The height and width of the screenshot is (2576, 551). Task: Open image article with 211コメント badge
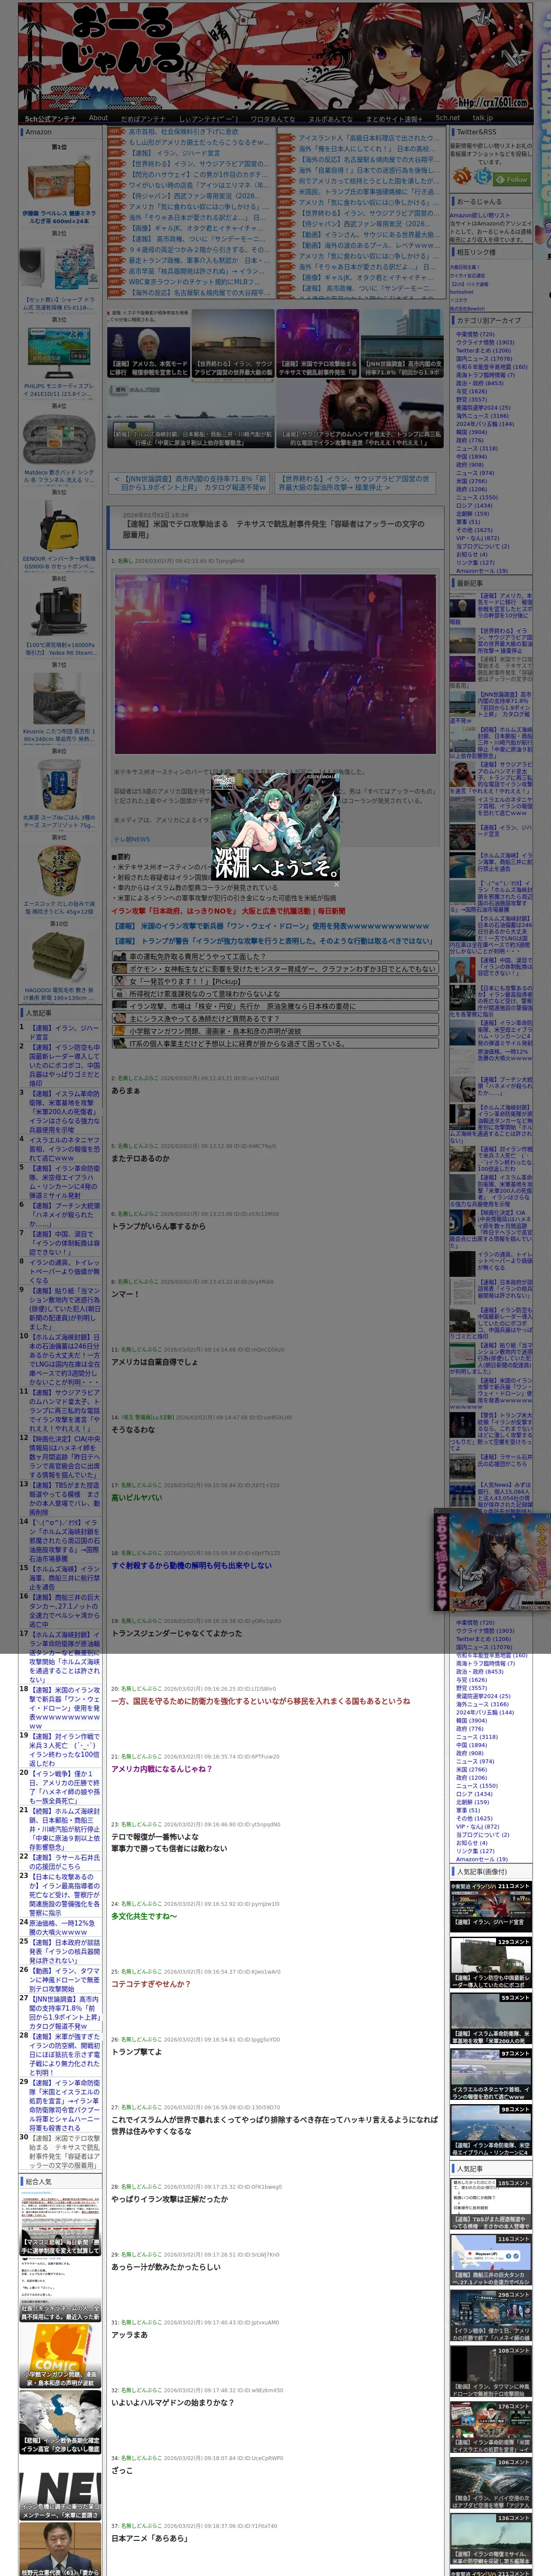pos(491,1908)
